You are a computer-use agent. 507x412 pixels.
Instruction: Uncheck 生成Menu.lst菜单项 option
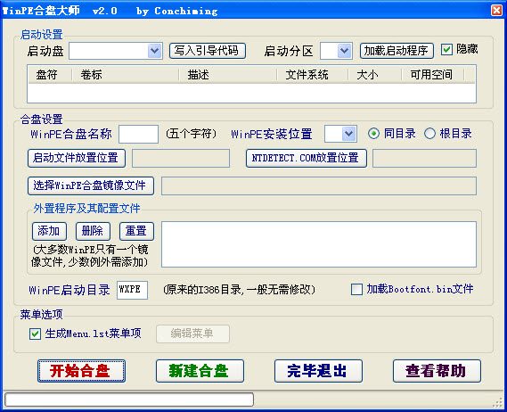pos(35,334)
